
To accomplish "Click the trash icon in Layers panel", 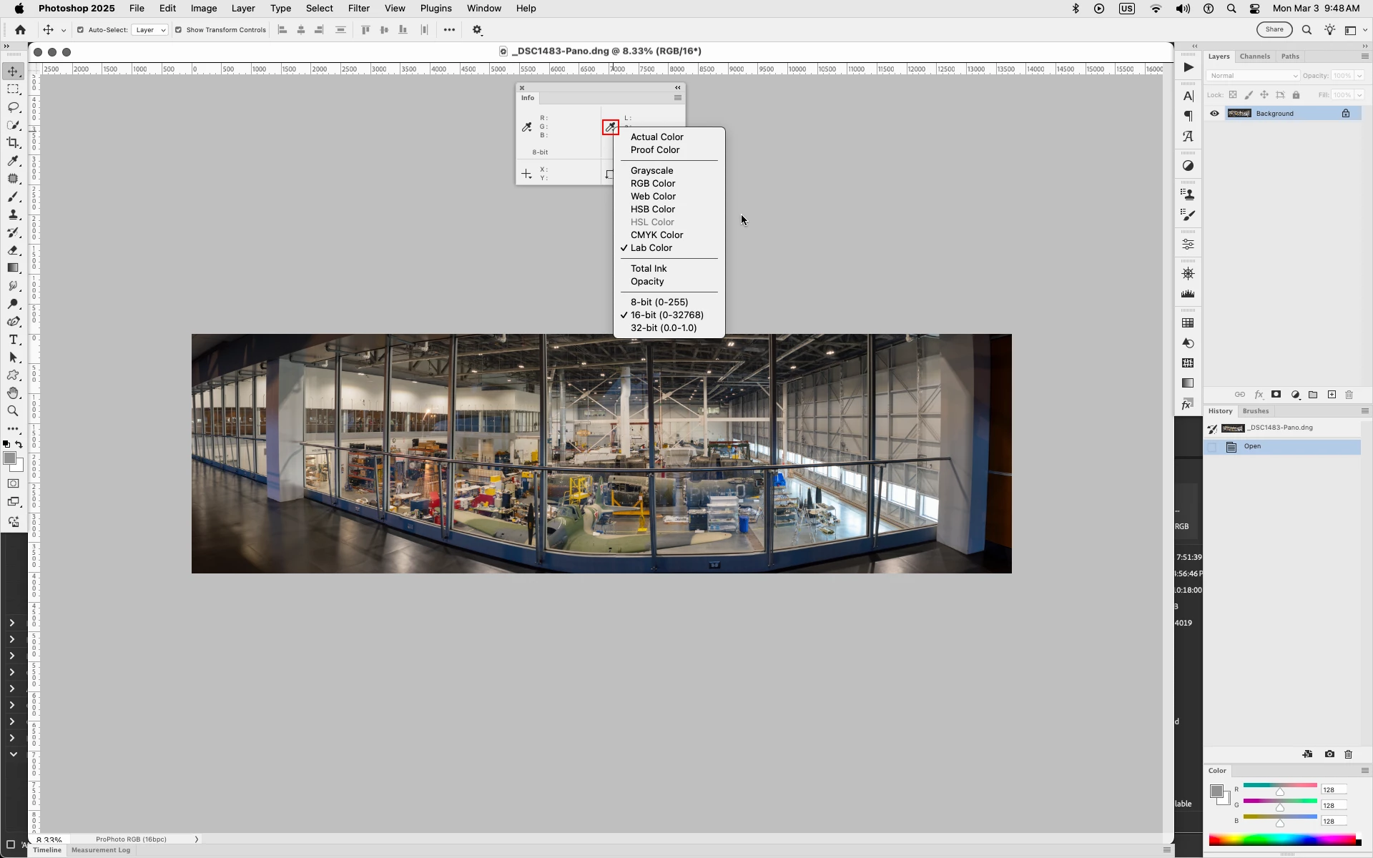I will click(1349, 395).
